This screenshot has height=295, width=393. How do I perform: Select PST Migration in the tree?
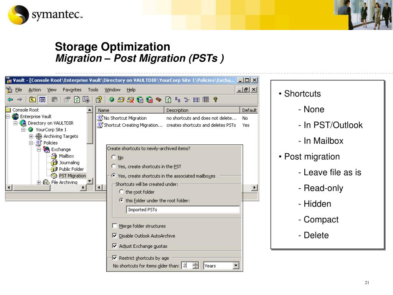pyautogui.click(x=72, y=176)
